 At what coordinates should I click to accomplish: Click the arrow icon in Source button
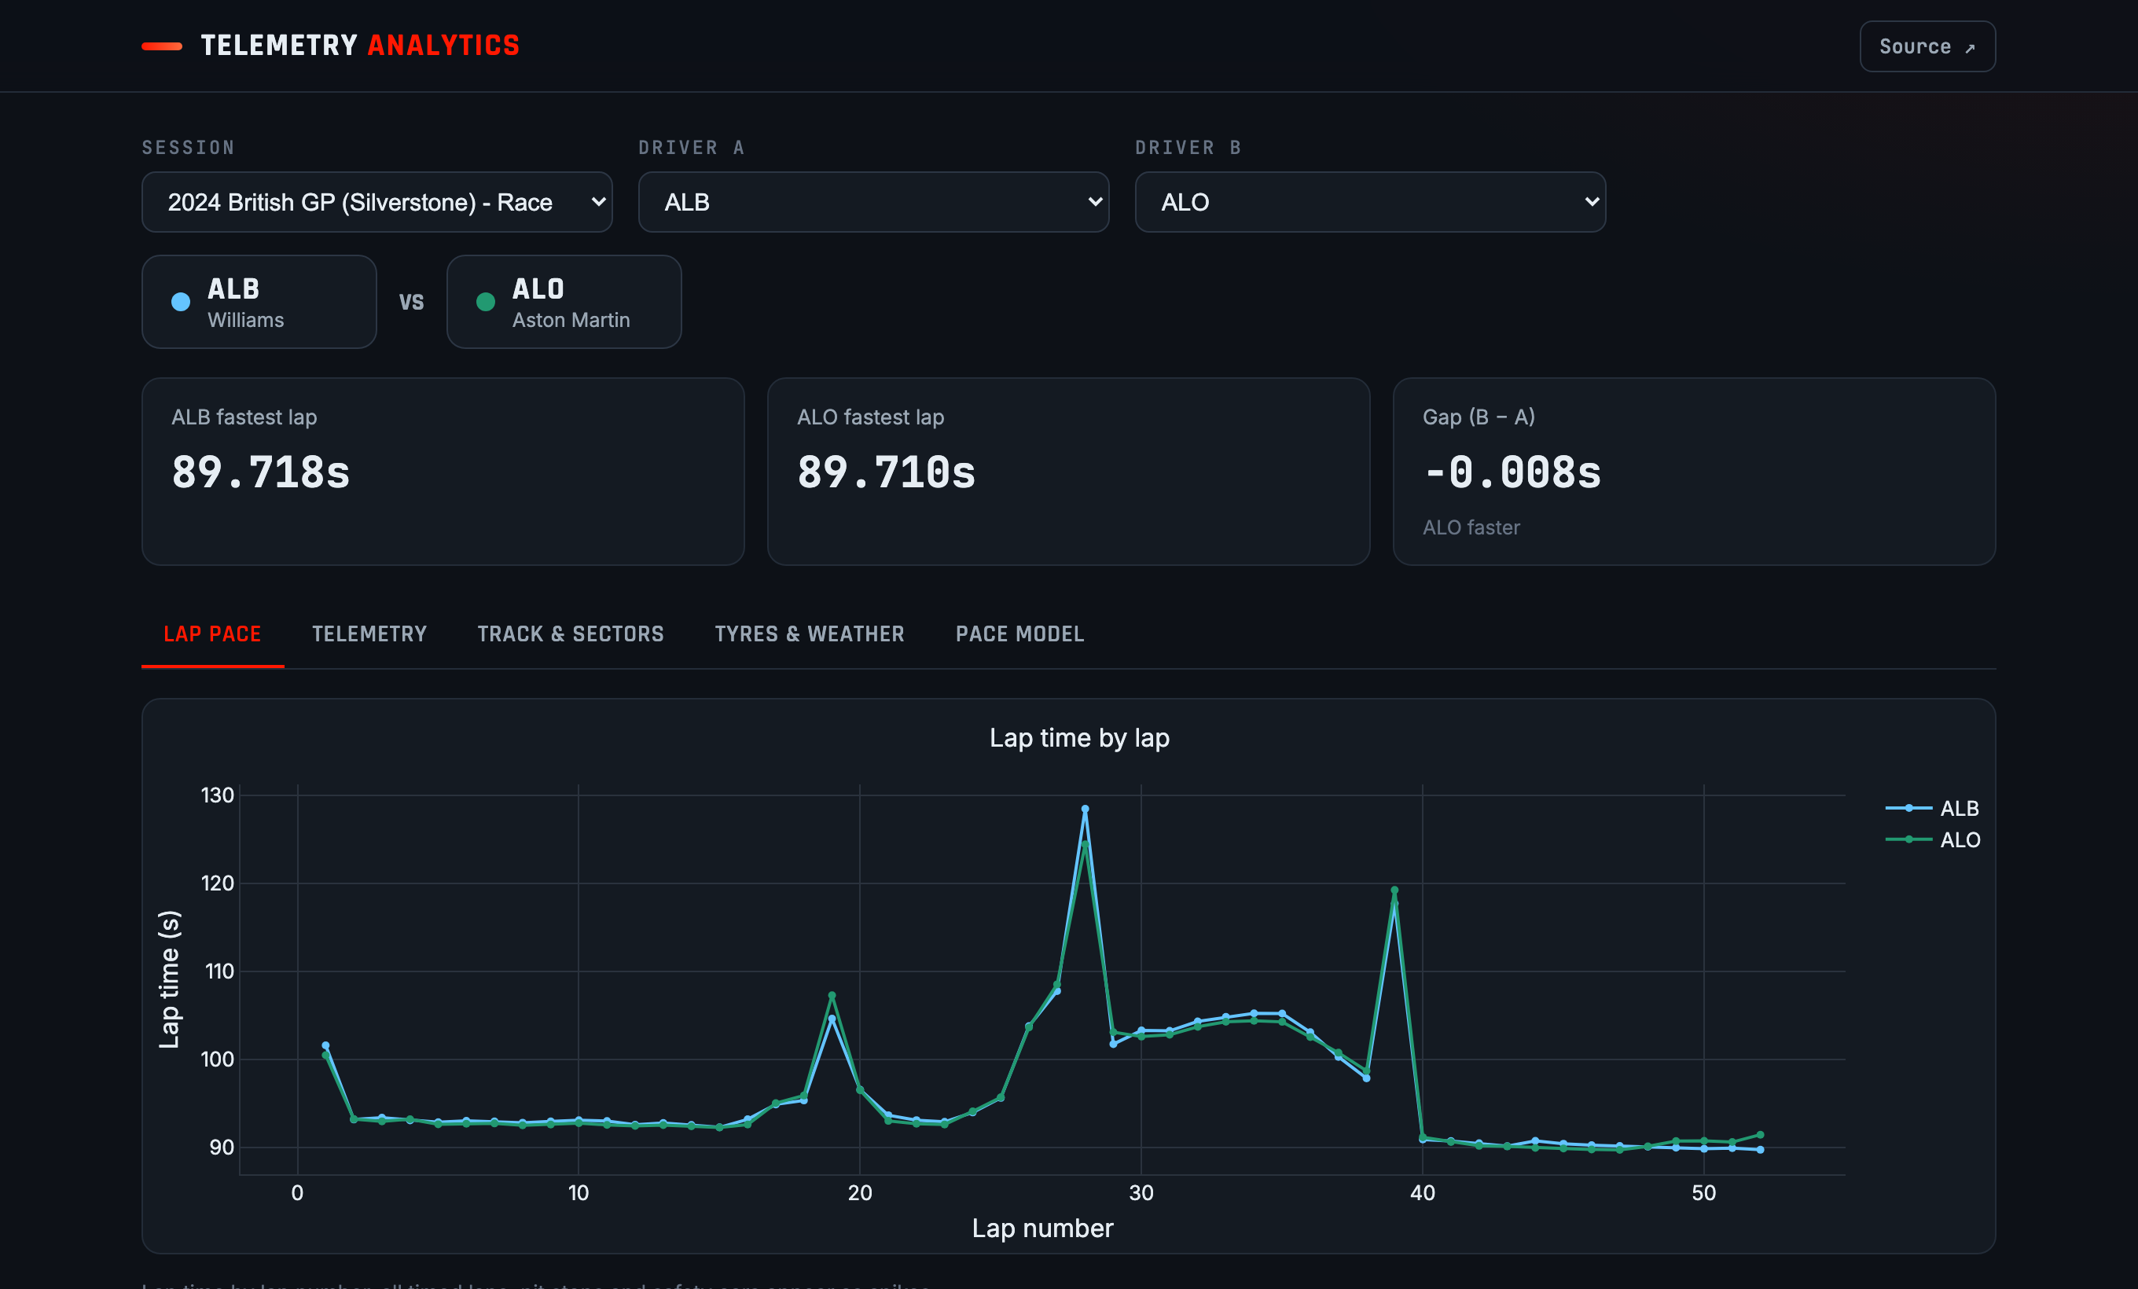pos(1970,48)
